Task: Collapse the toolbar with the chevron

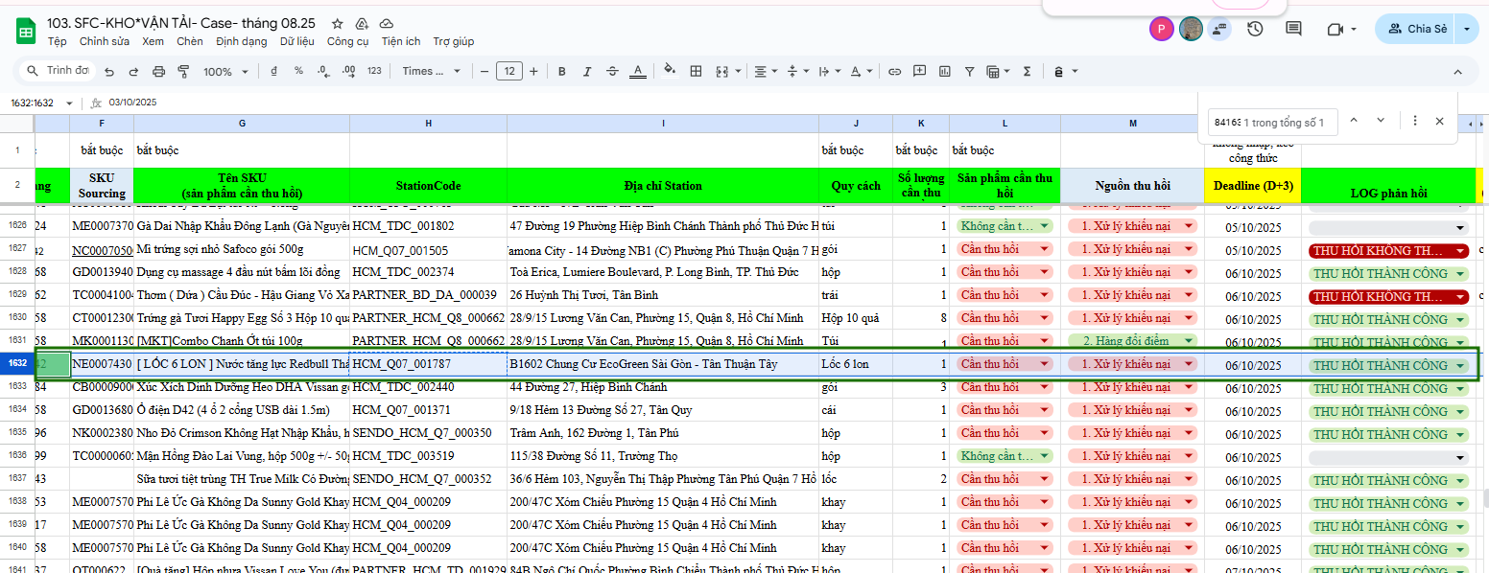Action: click(1457, 72)
